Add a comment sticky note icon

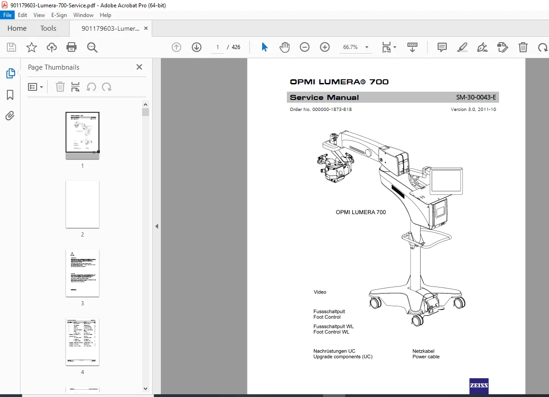pyautogui.click(x=442, y=47)
